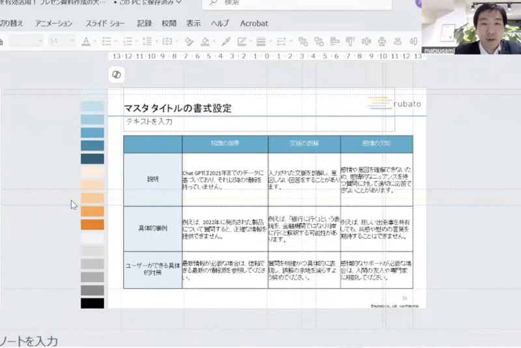Open the line spacing options
The width and height of the screenshot is (521, 348).
click(147, 41)
